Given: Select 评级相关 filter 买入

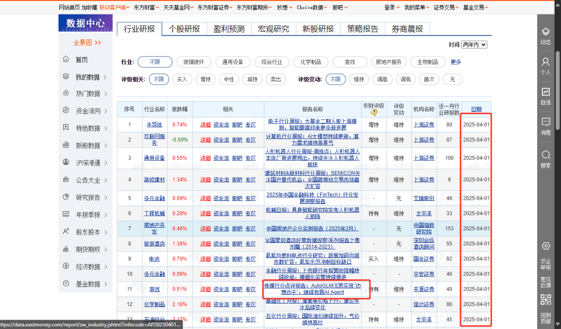Looking at the screenshot, I should pos(182,79).
